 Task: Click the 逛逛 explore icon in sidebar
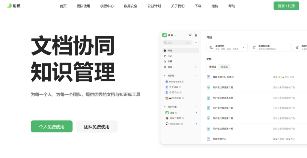165,67
